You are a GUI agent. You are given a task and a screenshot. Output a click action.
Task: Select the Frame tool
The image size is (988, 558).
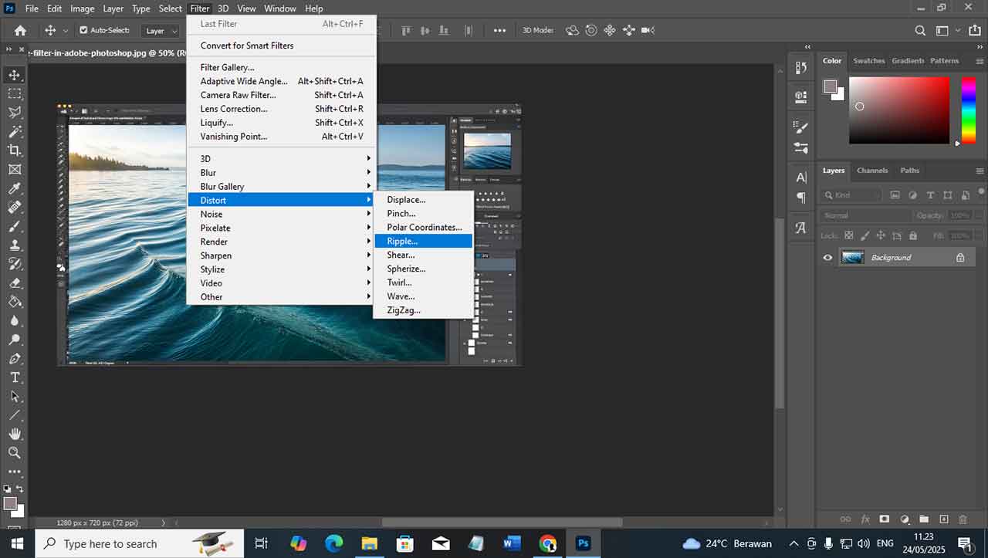14,169
